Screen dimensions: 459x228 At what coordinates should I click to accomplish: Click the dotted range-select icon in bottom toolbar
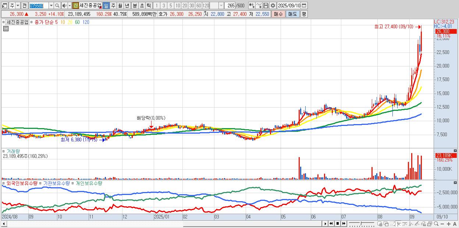pyautogui.click(x=392, y=224)
